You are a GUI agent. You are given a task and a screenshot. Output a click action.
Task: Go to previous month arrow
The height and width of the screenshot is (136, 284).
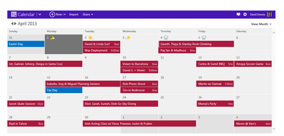(12, 24)
